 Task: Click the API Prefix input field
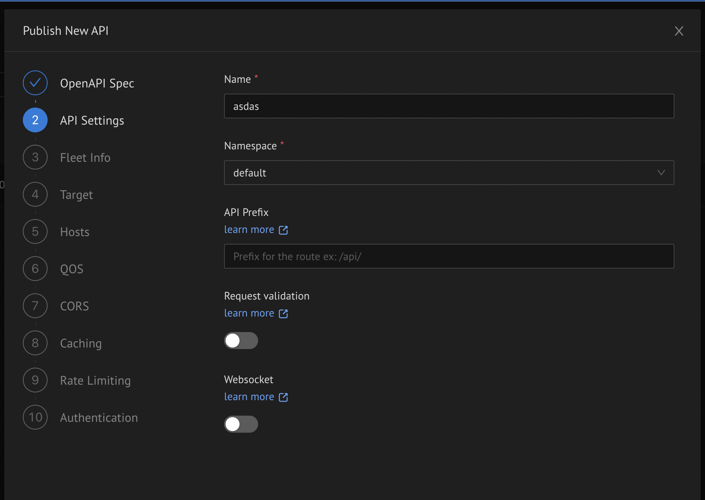[449, 256]
